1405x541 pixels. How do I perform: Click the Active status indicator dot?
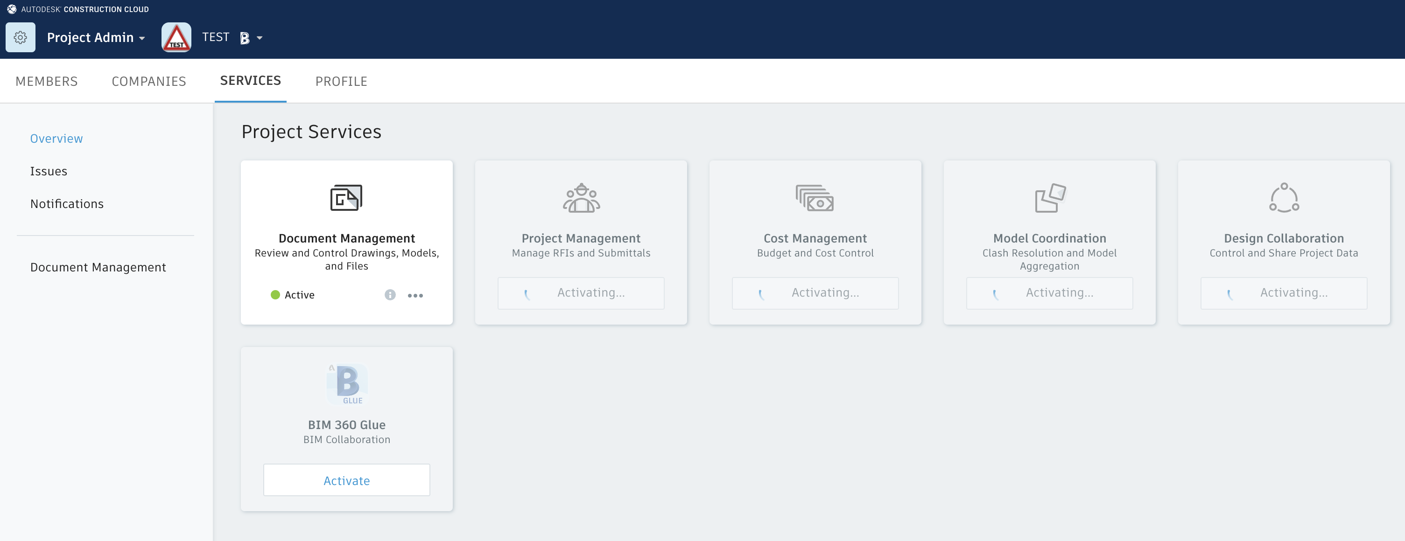point(275,295)
